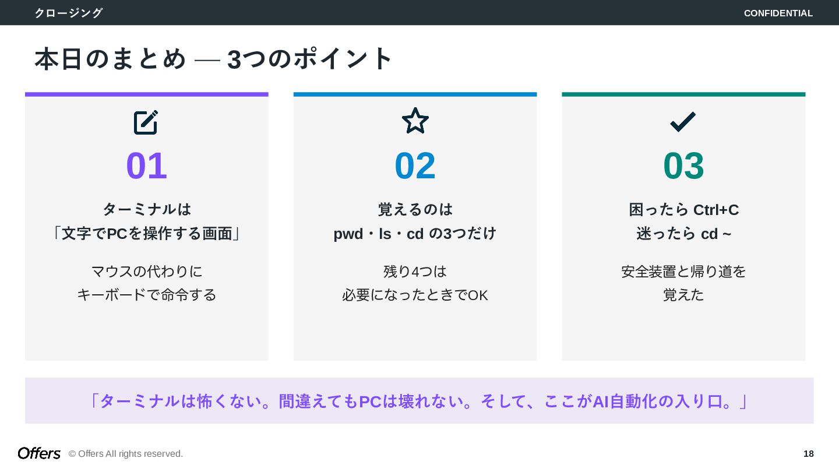Viewport: 839px width, 472px height.
Task: Click the heading 困ったら Ctrl+C
Action: [x=684, y=210]
